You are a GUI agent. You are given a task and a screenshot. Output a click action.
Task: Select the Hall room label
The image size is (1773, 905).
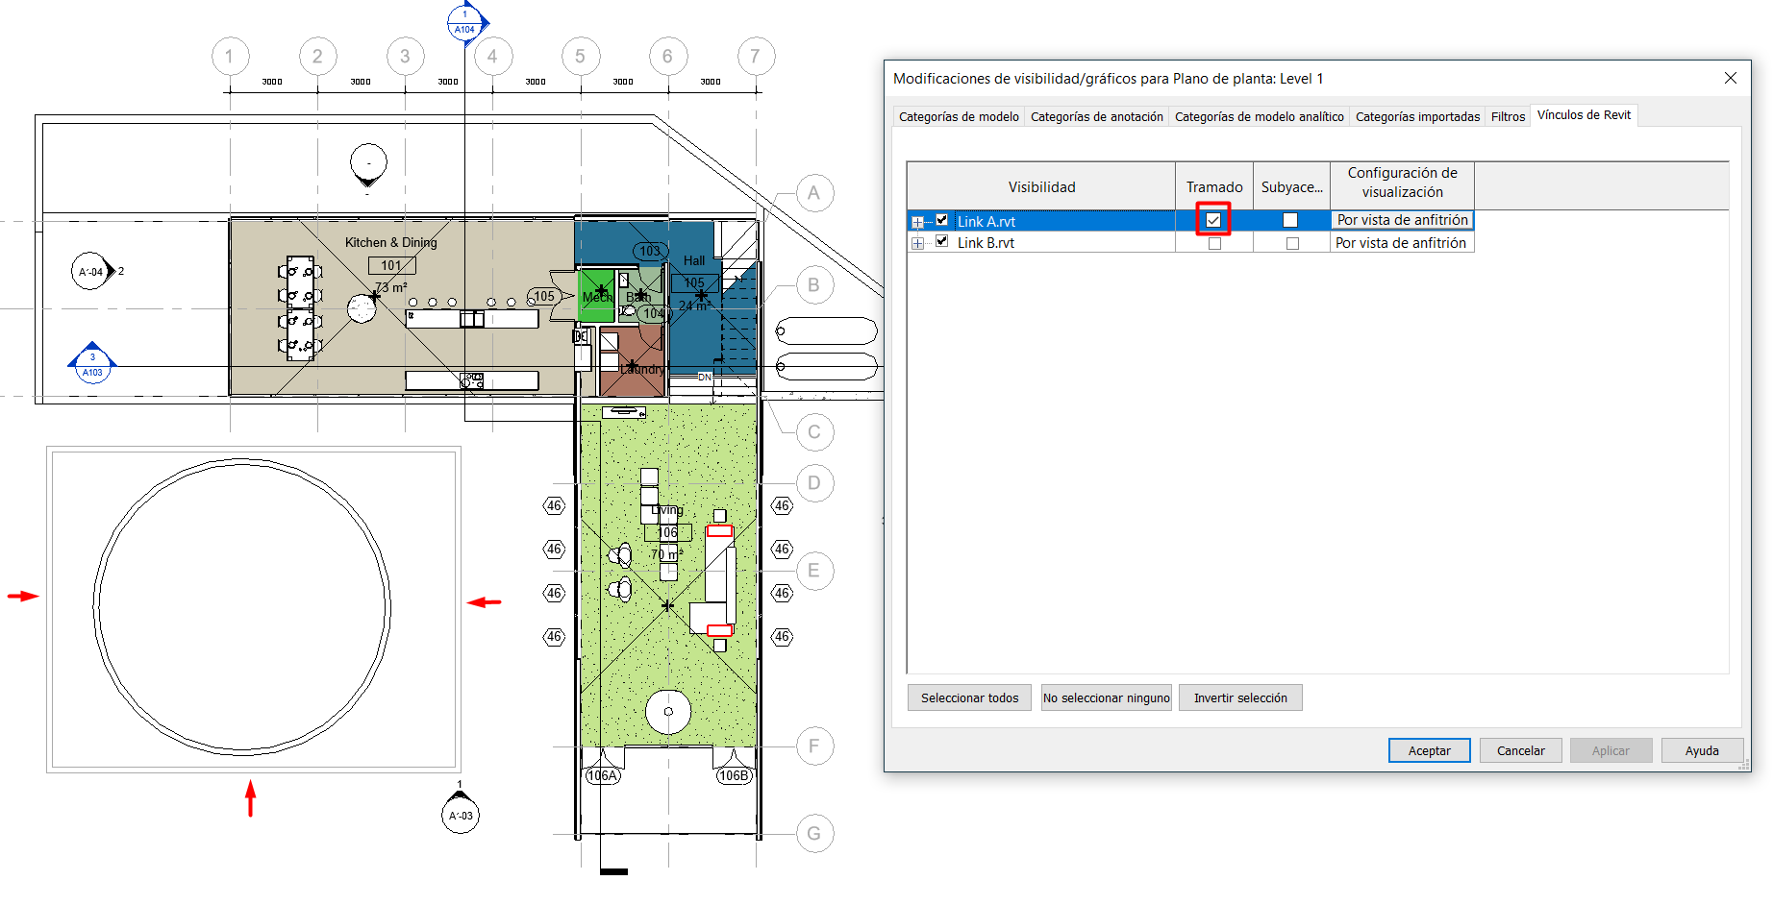[x=694, y=260]
